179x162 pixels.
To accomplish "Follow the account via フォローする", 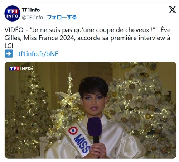I will pos(62,17).
